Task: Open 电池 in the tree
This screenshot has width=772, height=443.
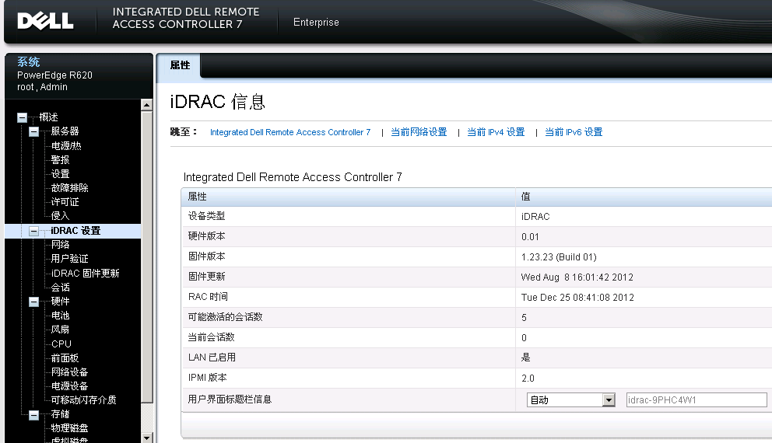Action: point(60,316)
